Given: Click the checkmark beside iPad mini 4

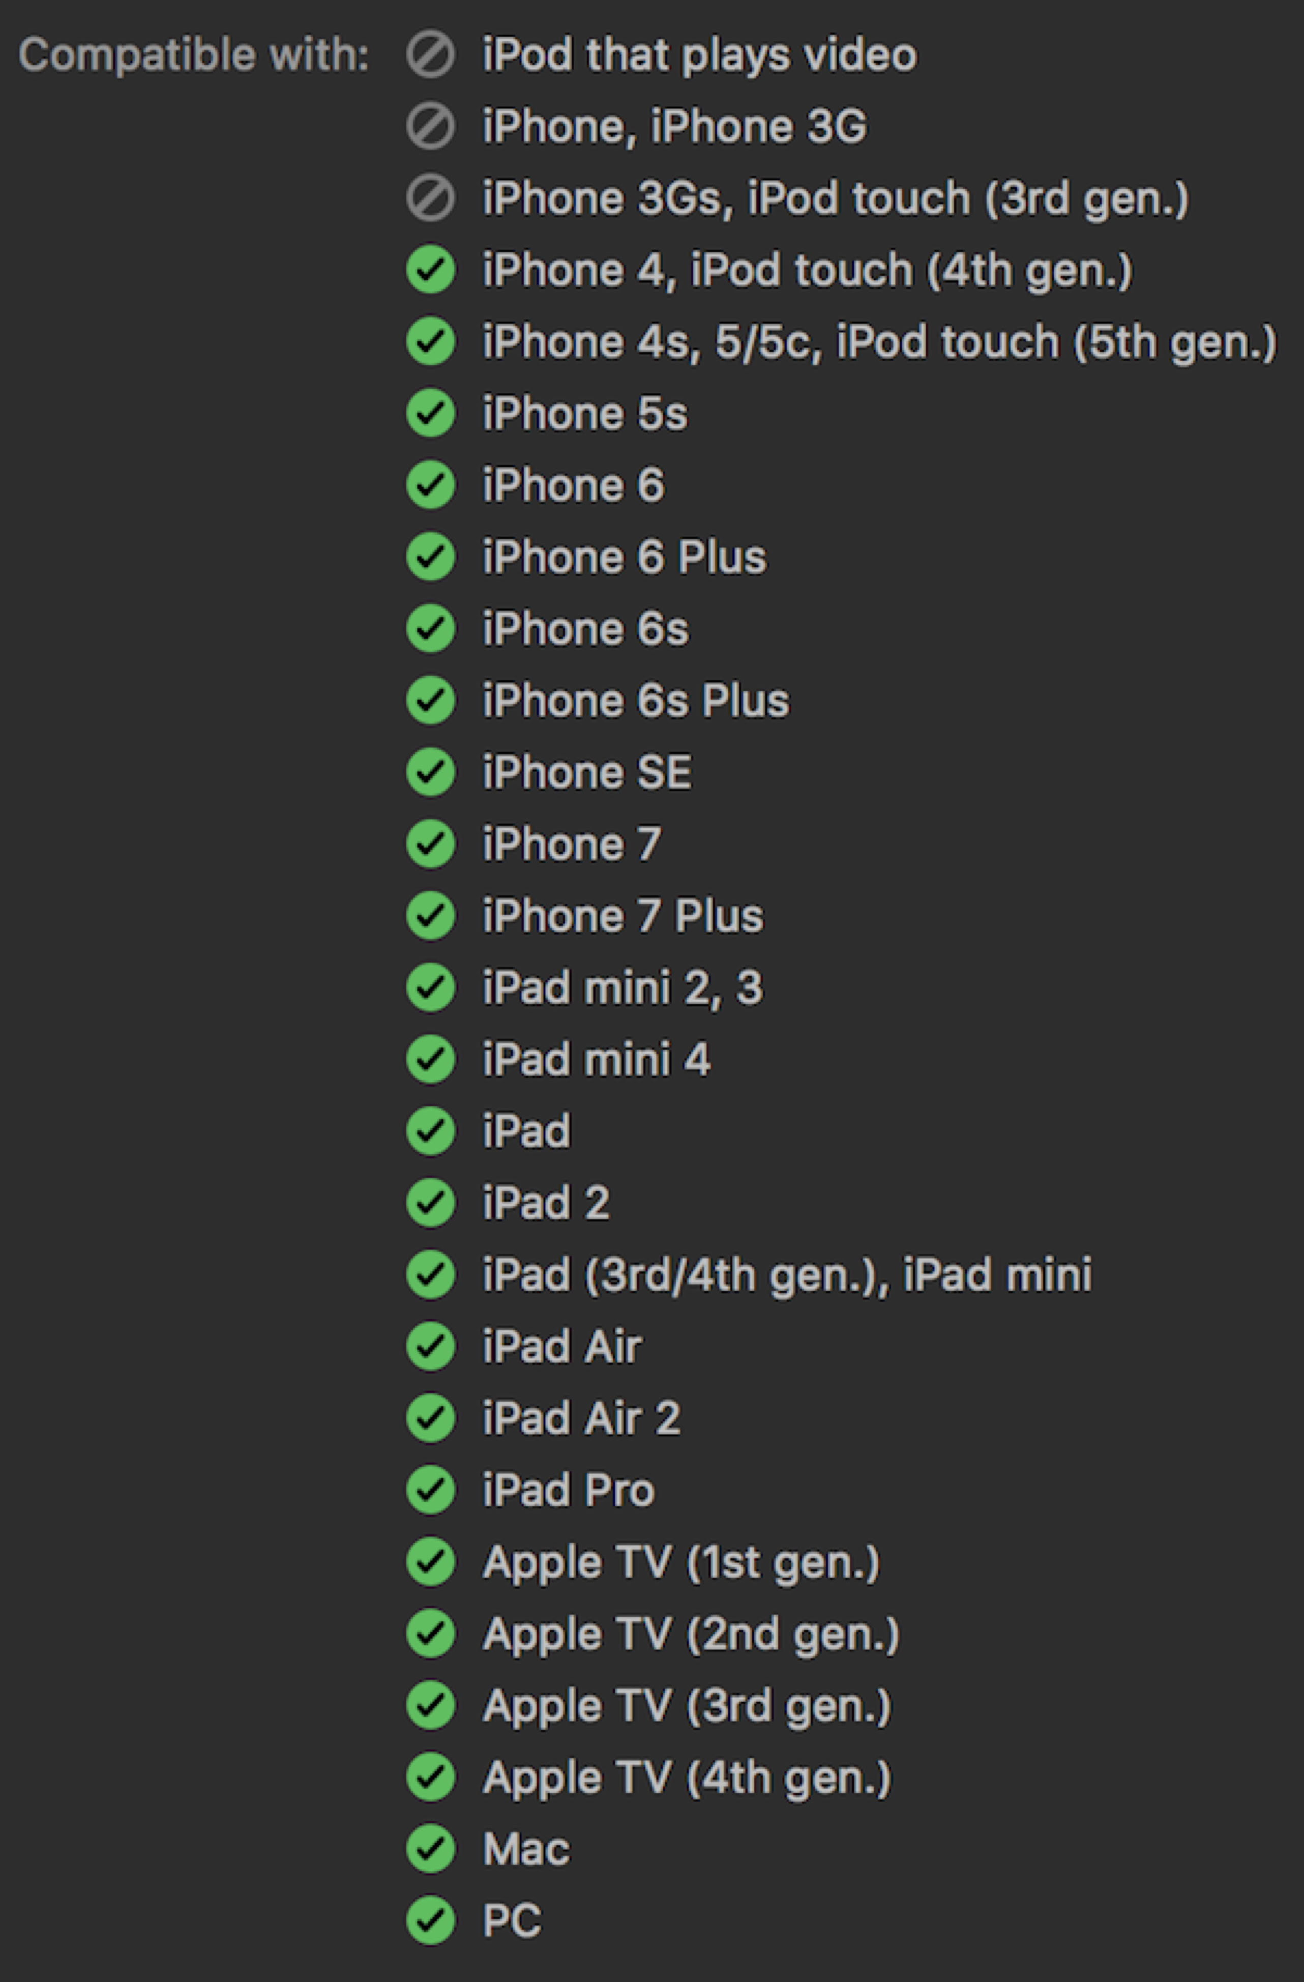Looking at the screenshot, I should click(x=430, y=1059).
